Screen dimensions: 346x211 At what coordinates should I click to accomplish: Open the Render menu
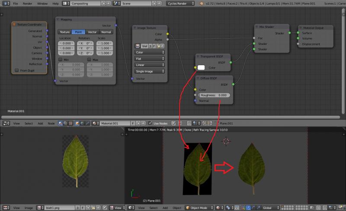click(x=27, y=3)
